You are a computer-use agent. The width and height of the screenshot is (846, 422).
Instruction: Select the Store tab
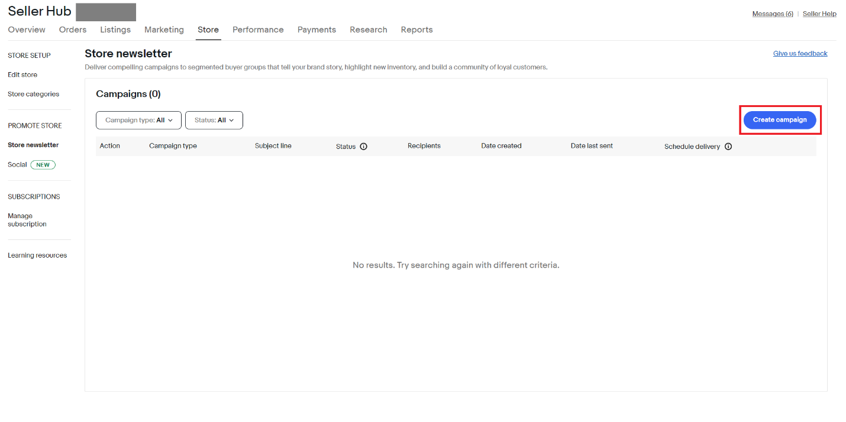click(208, 30)
